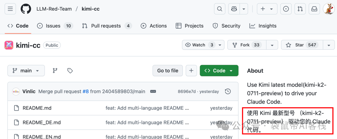Image resolution: width=337 pixels, height=139 pixels.
Task: Open the green Code clone dropdown
Action: [x=219, y=71]
